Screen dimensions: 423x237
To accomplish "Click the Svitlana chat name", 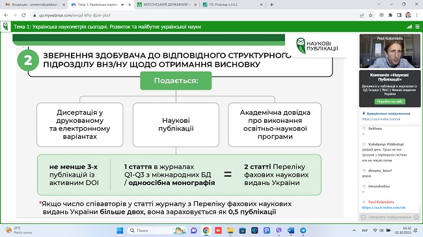I will 375,129.
